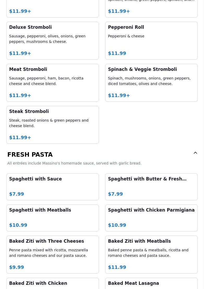Screen dimensions: 204x289
Task: Click the $11.99 price of Pepperoni Roll
Action: point(117,53)
